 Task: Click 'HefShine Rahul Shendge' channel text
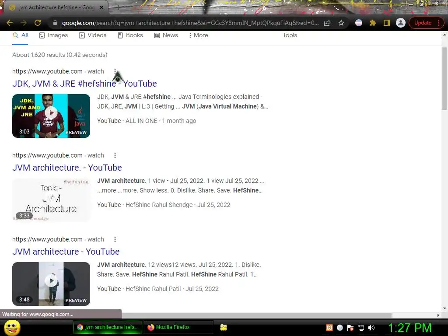point(159,205)
